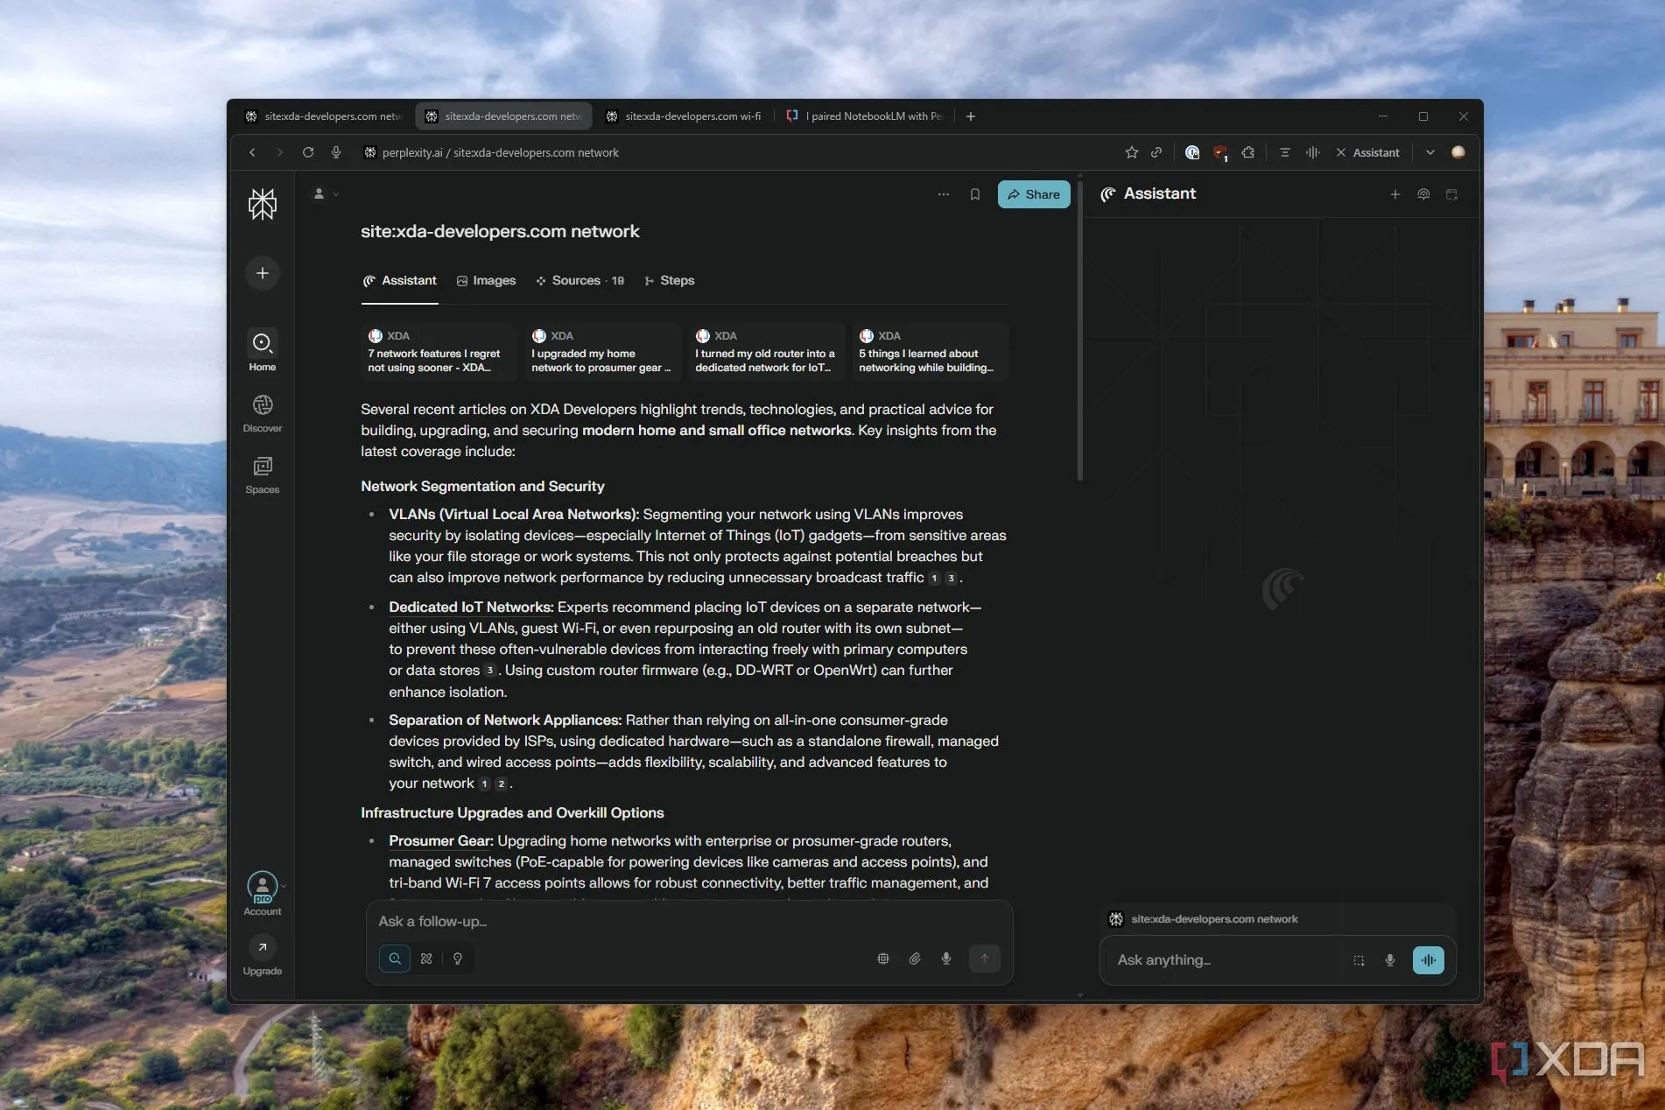Bookmark the page with the star icon
This screenshot has width=1665, height=1110.
(1131, 152)
